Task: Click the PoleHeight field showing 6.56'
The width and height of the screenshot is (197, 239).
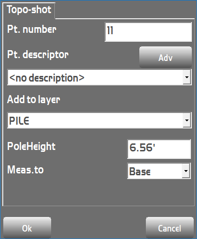Action: pyautogui.click(x=159, y=149)
